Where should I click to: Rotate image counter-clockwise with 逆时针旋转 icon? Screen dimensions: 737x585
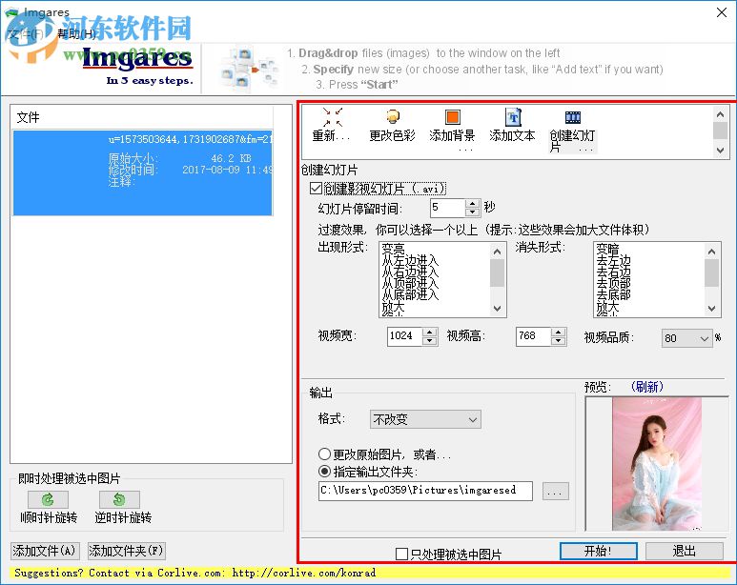pyautogui.click(x=119, y=499)
